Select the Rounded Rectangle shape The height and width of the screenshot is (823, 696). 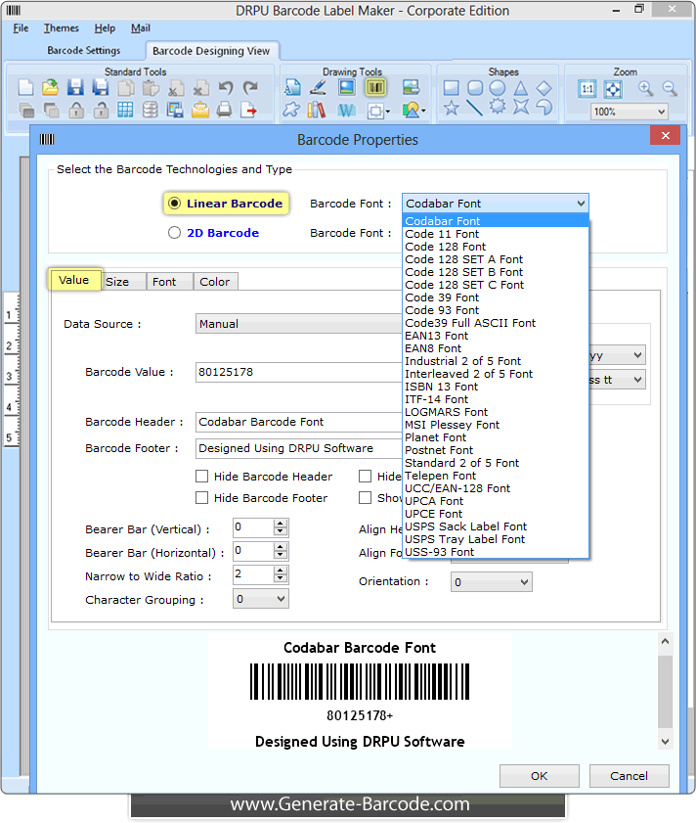tap(475, 88)
